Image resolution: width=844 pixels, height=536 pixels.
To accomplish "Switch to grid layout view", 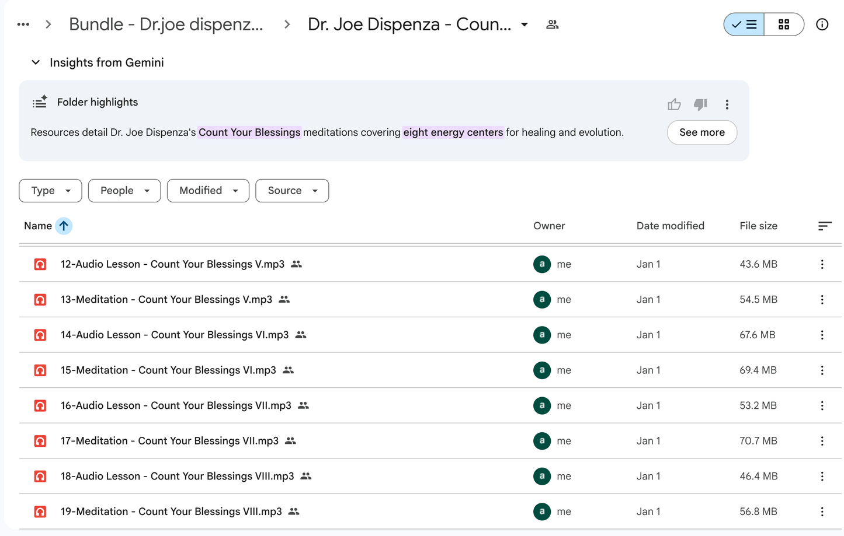I will coord(784,24).
